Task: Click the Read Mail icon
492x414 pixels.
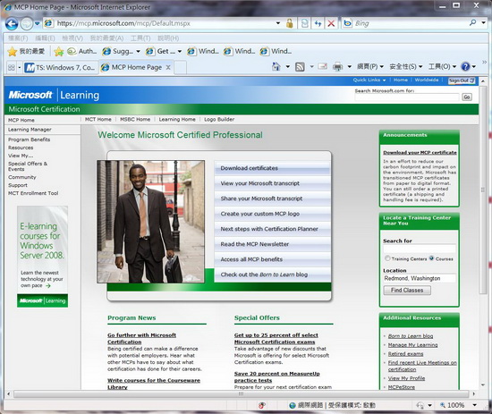Action: click(323, 66)
